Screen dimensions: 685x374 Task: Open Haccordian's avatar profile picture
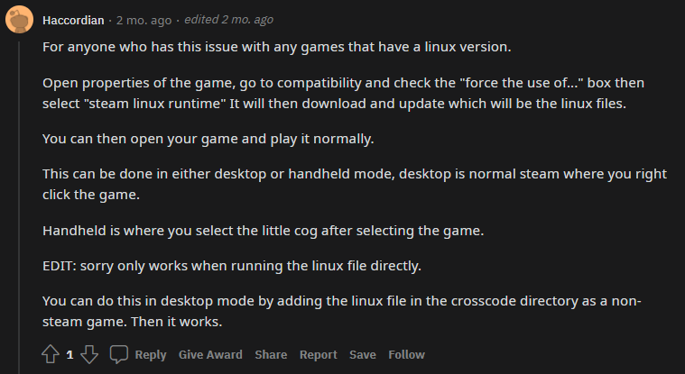pos(19,20)
